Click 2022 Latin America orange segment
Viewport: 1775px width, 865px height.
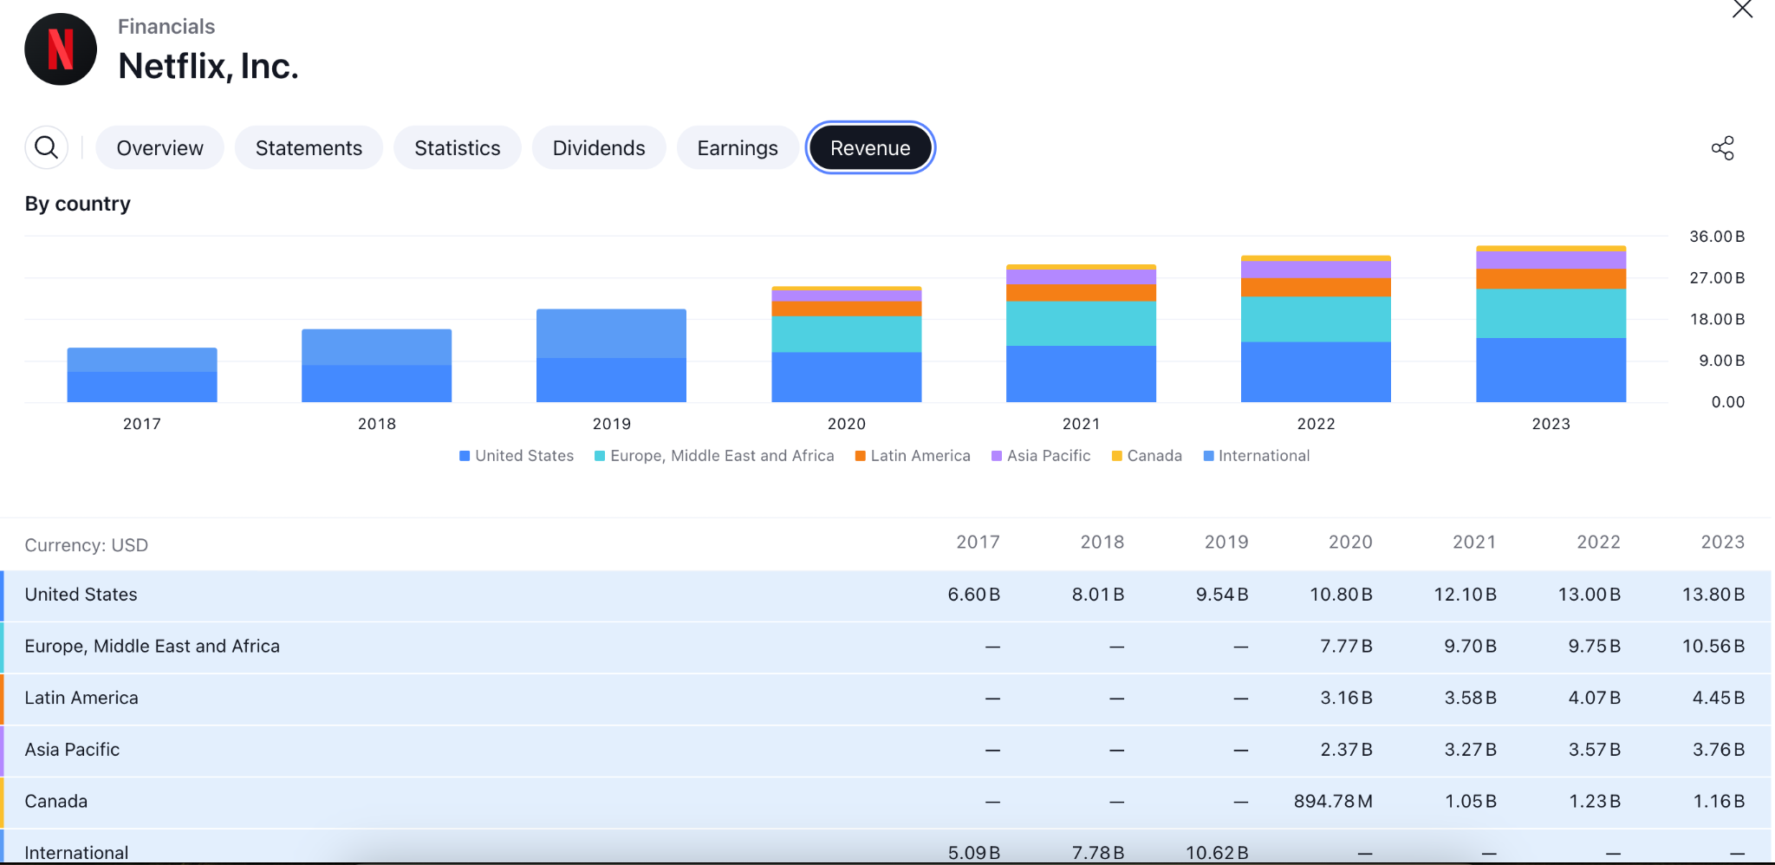[x=1316, y=288]
